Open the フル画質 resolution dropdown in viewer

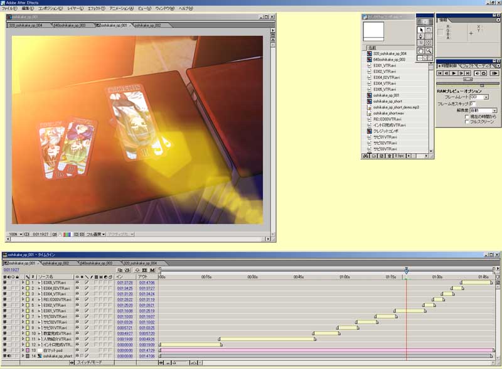click(95, 235)
